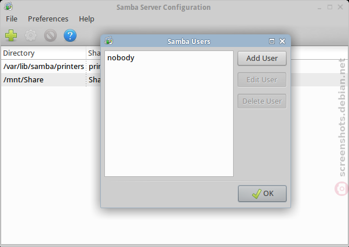Minimize the Samba Server Configuration window
The width and height of the screenshot is (349, 247).
(x=319, y=8)
